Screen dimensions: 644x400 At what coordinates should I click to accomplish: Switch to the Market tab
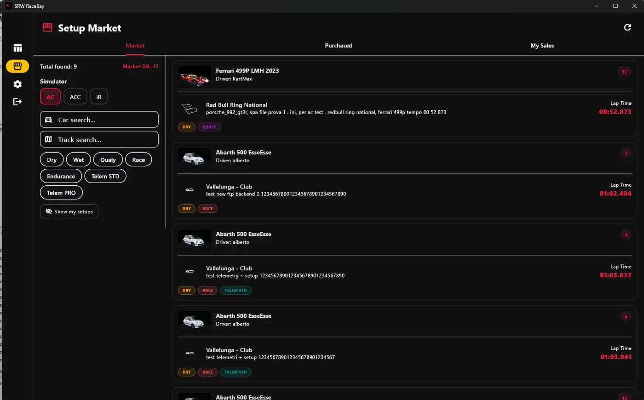click(135, 46)
